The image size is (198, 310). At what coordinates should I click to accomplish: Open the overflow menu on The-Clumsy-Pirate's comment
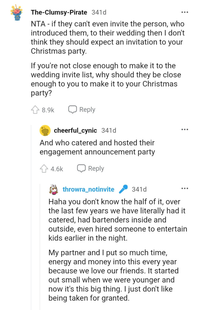click(x=185, y=12)
